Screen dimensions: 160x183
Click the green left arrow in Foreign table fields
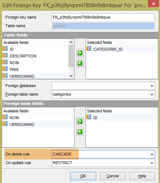point(80,132)
